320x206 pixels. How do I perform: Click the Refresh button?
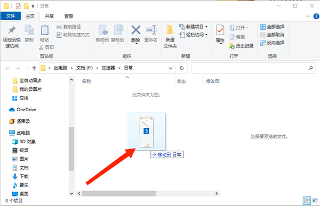(182, 68)
